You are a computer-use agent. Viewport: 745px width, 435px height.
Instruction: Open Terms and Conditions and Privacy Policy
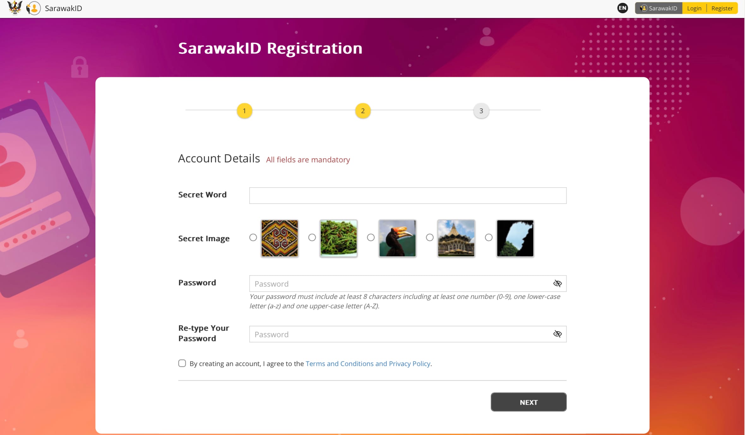[x=368, y=363]
